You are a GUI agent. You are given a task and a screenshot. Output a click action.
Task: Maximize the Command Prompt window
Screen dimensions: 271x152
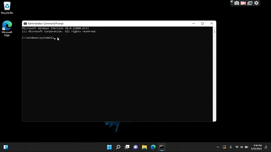[x=202, y=23]
